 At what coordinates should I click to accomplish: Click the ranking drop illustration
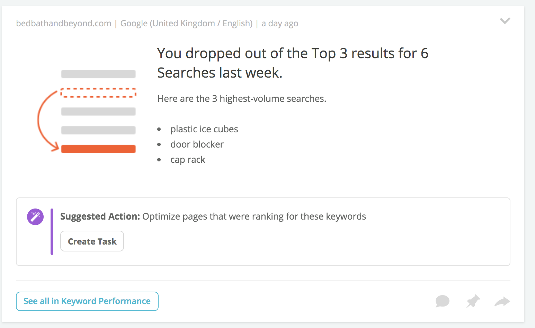87,111
